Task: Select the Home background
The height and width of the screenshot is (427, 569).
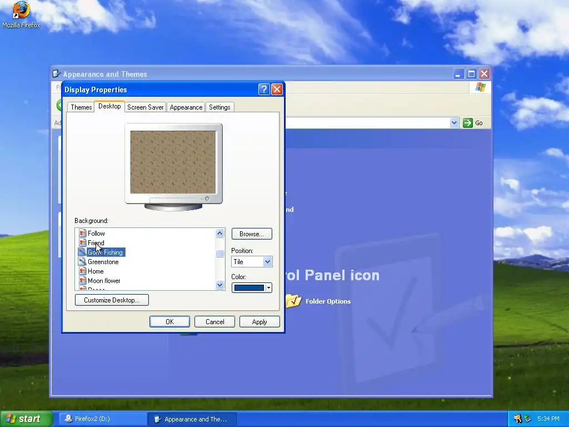Action: coord(96,271)
